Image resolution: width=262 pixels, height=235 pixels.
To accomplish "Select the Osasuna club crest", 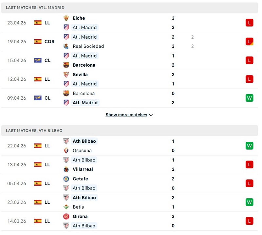I will (x=66, y=151).
